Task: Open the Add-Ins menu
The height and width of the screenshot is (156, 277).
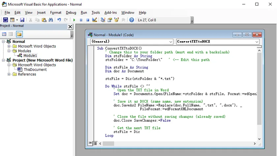Action: (x=110, y=13)
